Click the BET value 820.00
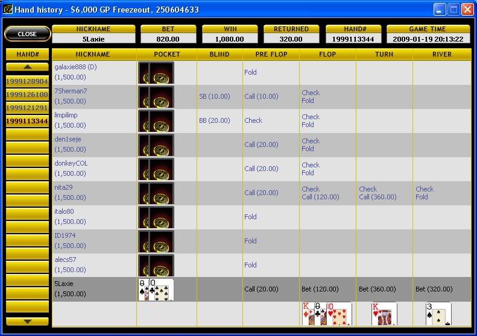Screen dimensions: 477x336 pyautogui.click(x=168, y=39)
